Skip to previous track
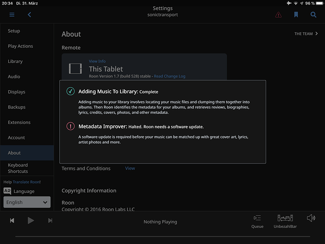325x244 pixels. [12, 221]
